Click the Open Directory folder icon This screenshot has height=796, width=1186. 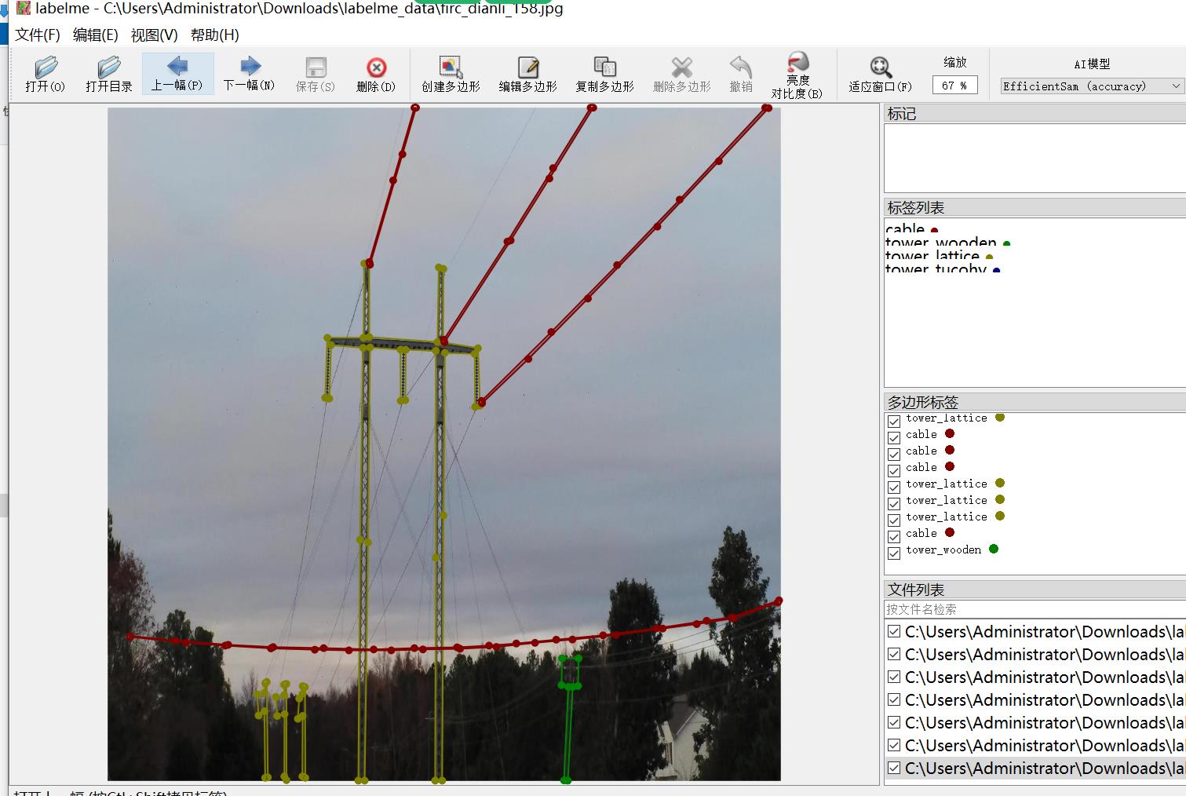[108, 68]
